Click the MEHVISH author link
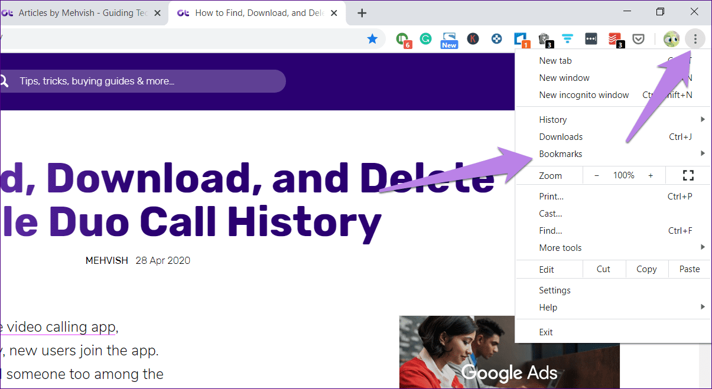 (106, 260)
